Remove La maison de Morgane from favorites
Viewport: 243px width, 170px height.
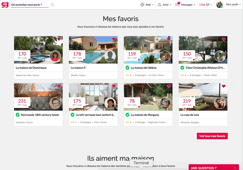169,86
